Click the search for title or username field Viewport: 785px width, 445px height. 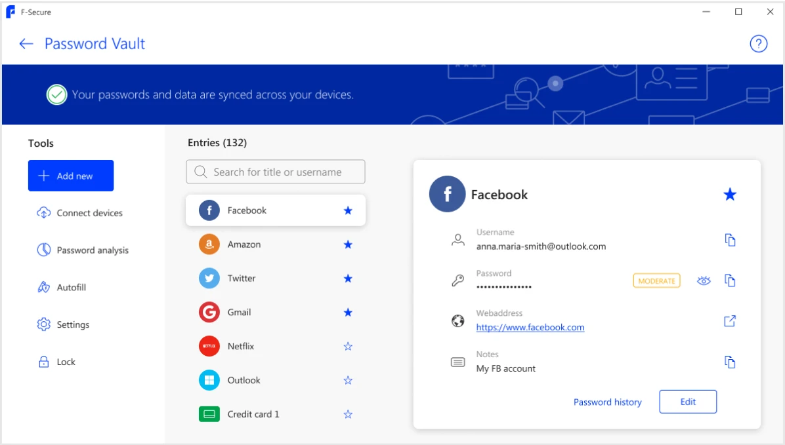[x=276, y=172]
